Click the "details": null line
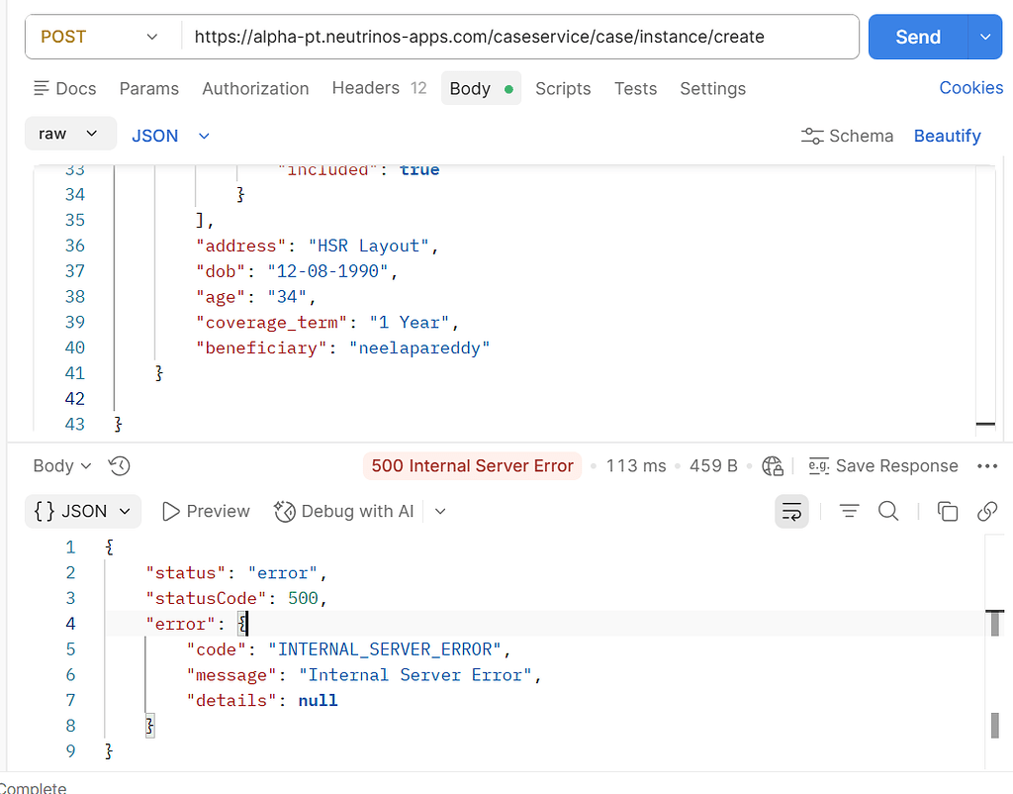 262,700
